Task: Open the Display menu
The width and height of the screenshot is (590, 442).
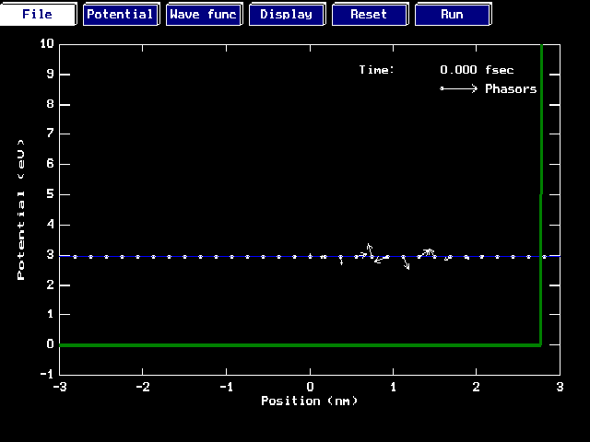Action: click(x=287, y=14)
